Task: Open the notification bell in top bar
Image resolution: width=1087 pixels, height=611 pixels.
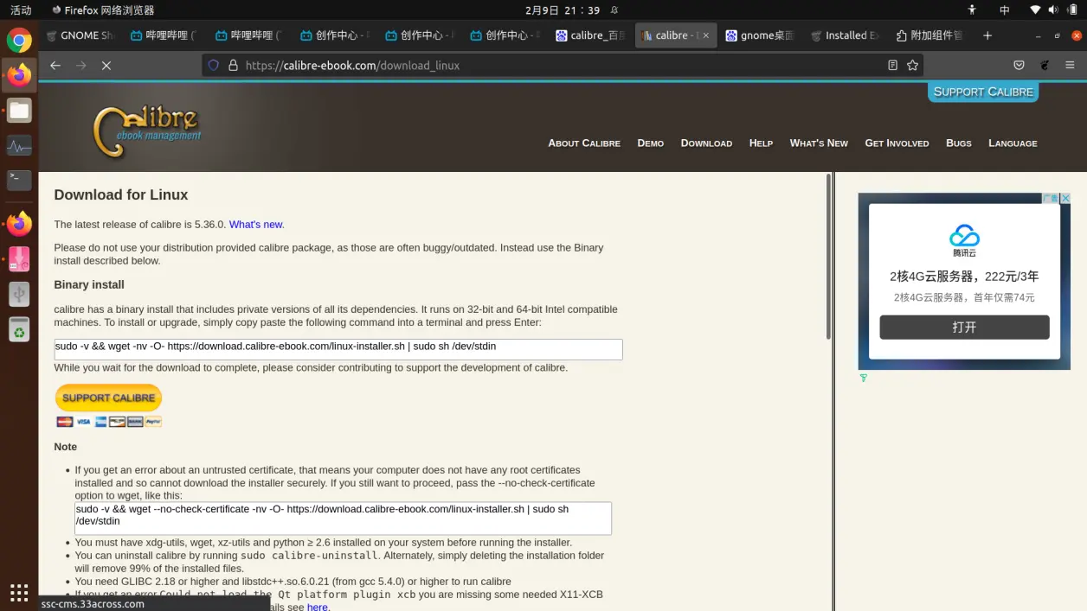Action: click(614, 10)
